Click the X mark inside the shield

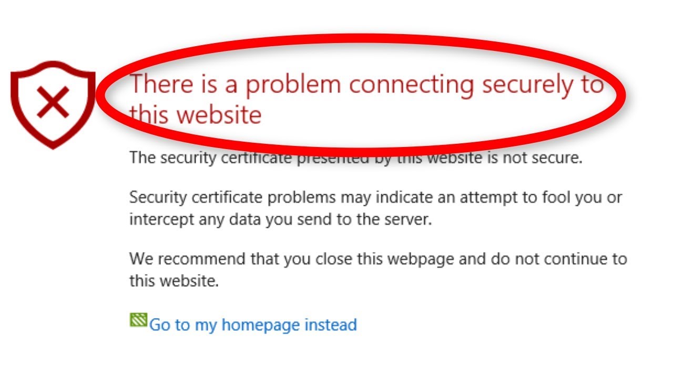click(53, 102)
